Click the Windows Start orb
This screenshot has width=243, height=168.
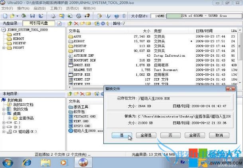7,162
